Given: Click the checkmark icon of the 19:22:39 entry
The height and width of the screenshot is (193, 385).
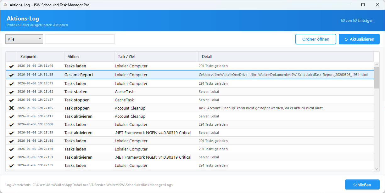Looking at the screenshot, I should coord(12,166).
